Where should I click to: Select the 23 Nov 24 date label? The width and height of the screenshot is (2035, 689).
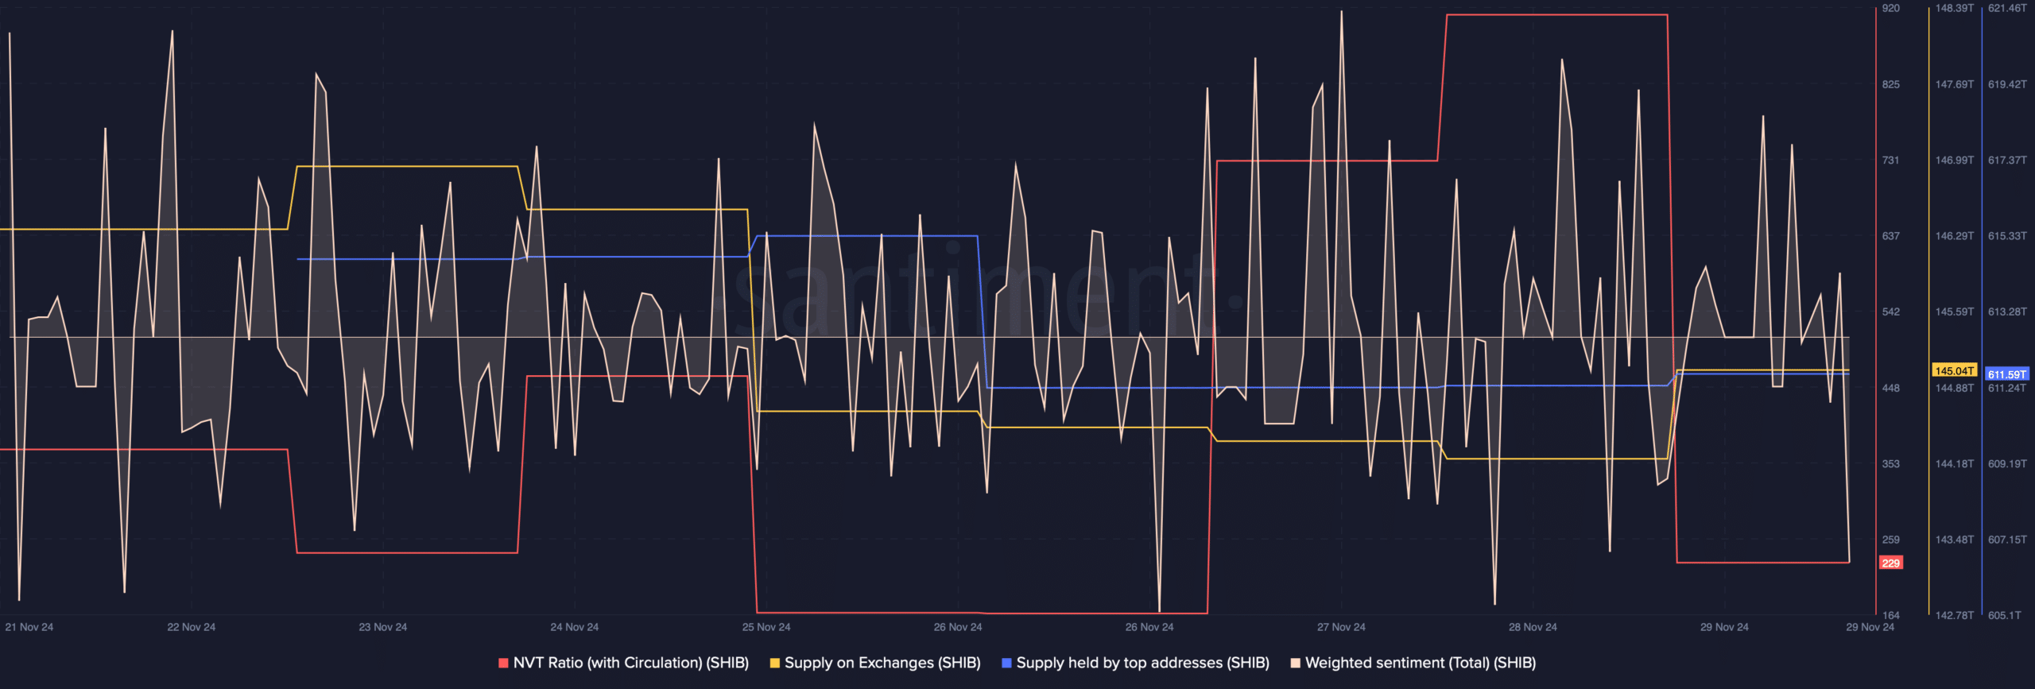382,627
